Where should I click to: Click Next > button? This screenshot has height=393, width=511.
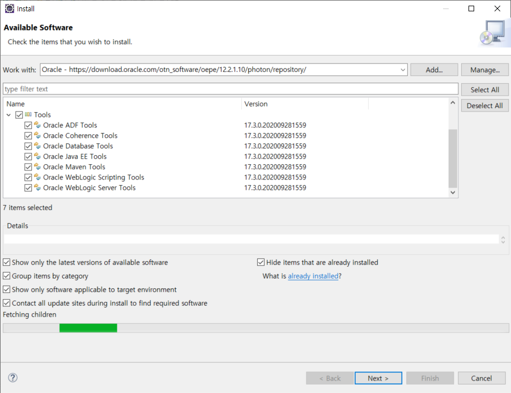click(378, 378)
